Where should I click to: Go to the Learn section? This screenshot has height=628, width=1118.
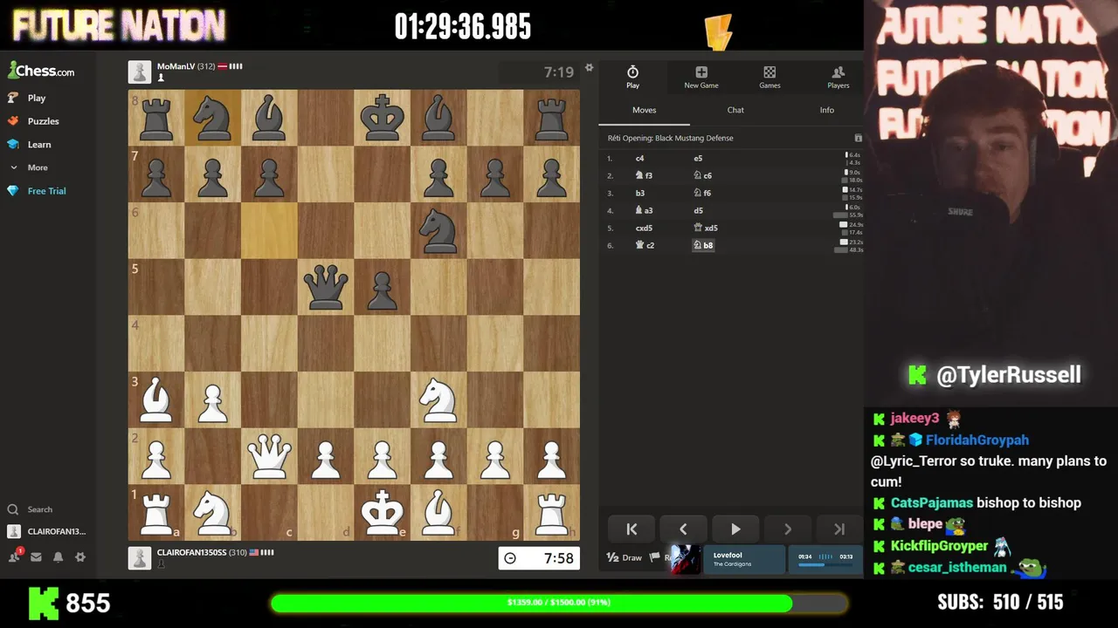[x=29, y=144]
